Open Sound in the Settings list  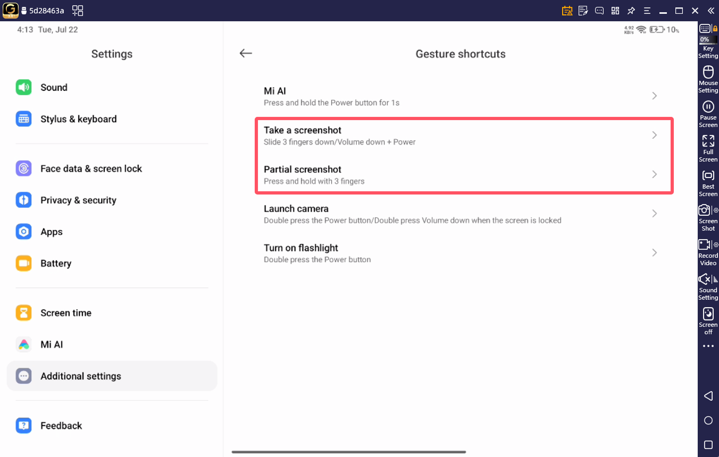click(112, 87)
